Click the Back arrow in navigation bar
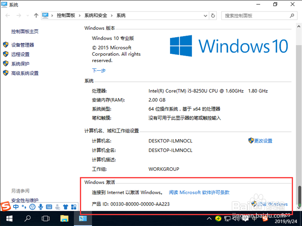 click(8, 15)
